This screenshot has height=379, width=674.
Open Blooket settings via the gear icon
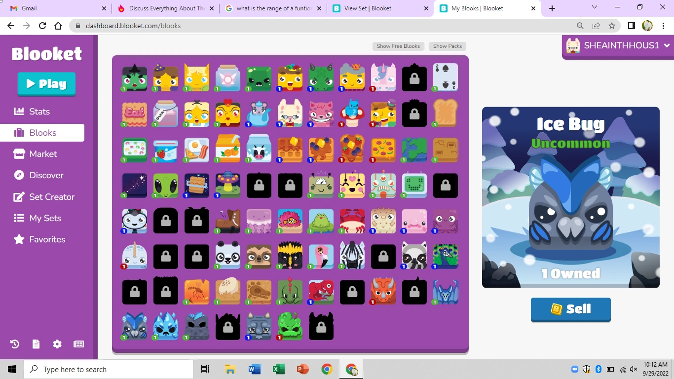(x=57, y=344)
